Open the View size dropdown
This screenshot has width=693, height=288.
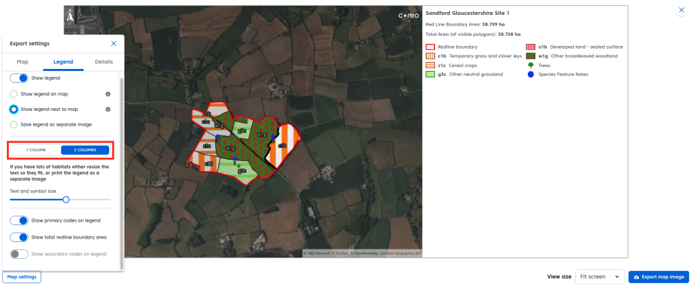600,277
